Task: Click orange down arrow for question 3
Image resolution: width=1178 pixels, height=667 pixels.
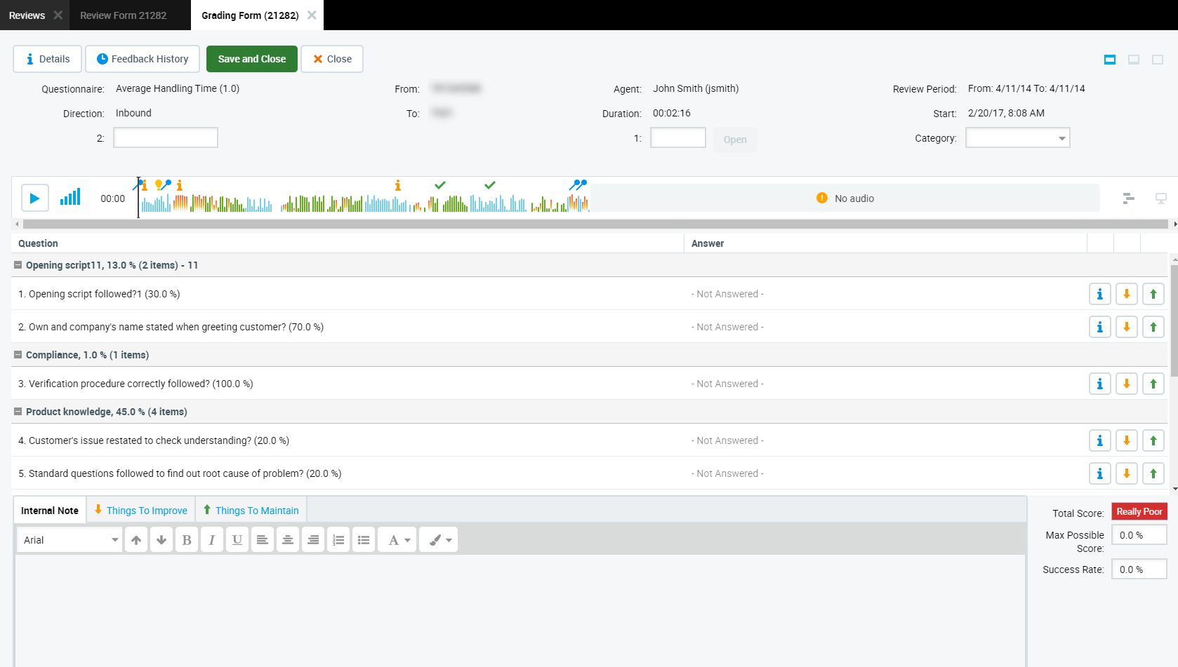Action: click(1126, 384)
